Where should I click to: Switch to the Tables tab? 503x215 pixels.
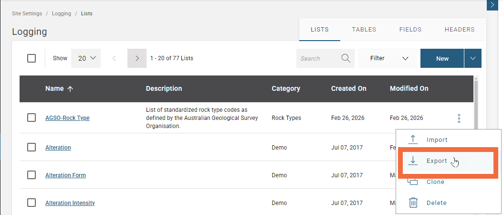[364, 30]
